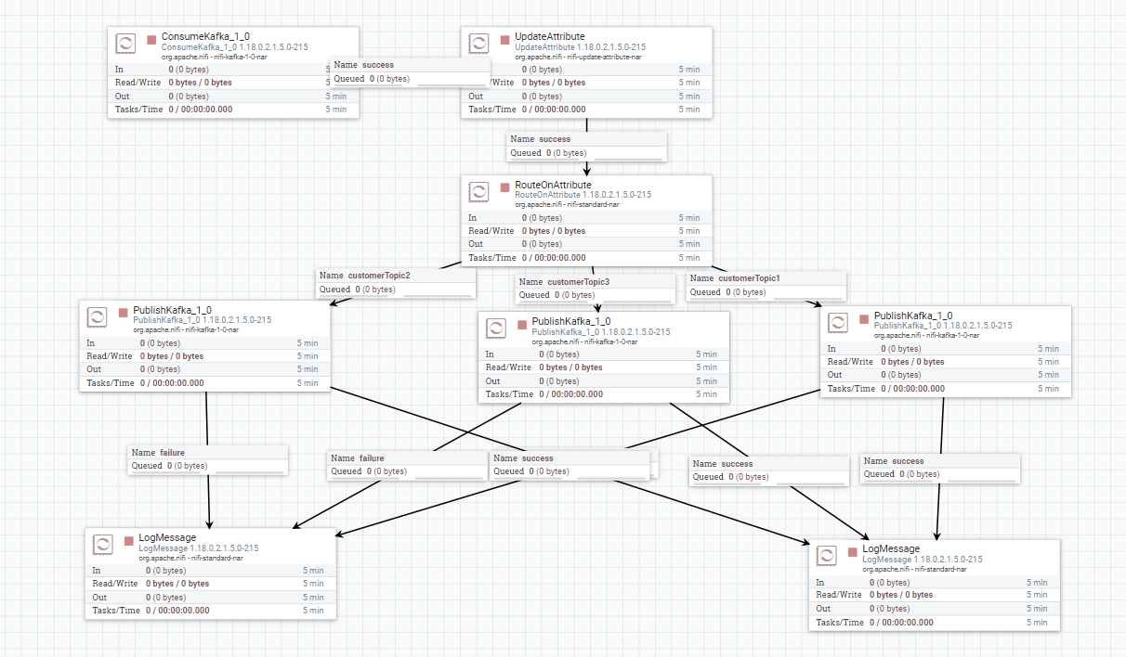Select the middle PublishKafka_1_0 processor icon
This screenshot has height=657, width=1126.
coord(496,328)
